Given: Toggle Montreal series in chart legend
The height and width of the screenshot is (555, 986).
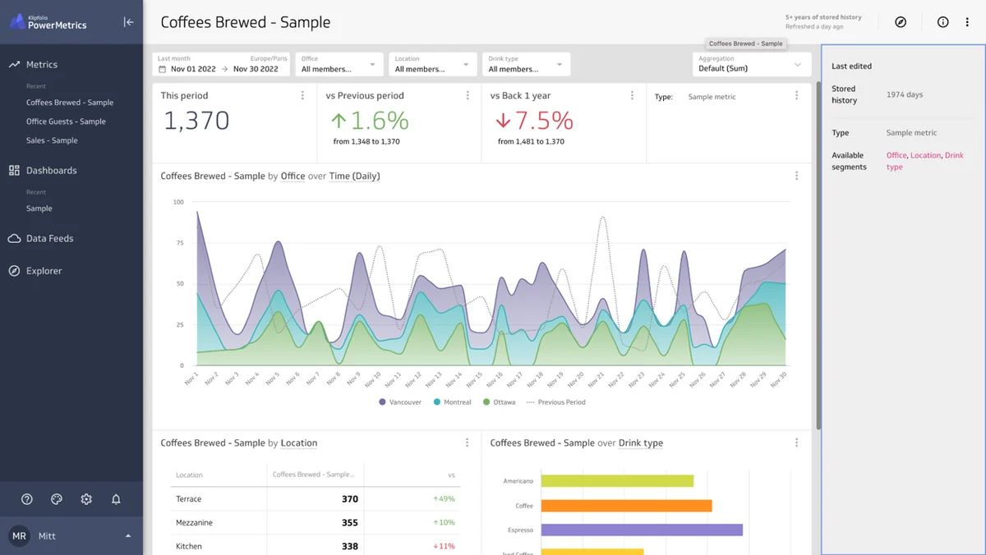Looking at the screenshot, I should (x=452, y=402).
